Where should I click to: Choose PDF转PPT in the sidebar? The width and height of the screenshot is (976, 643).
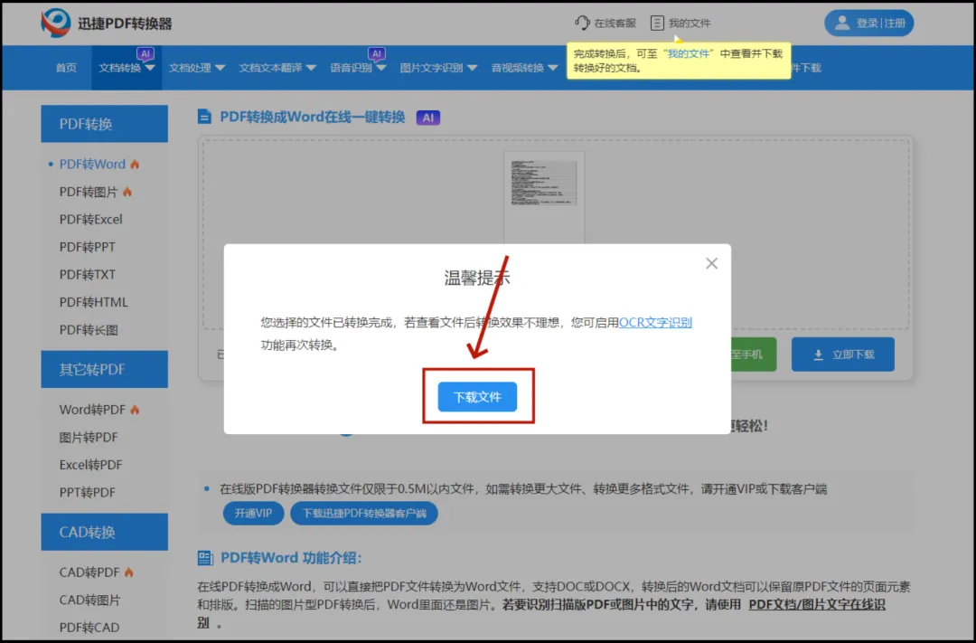(x=87, y=247)
